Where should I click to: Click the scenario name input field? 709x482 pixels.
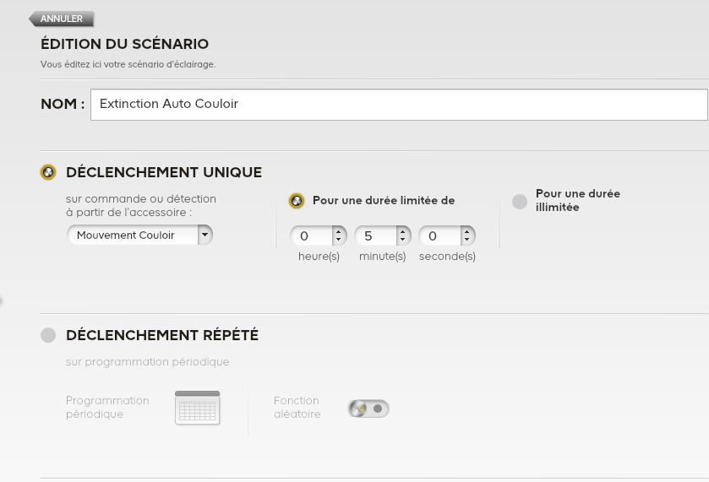pyautogui.click(x=399, y=105)
